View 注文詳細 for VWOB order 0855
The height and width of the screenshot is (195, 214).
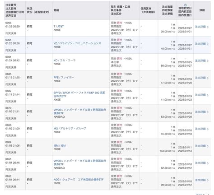tap(202, 163)
